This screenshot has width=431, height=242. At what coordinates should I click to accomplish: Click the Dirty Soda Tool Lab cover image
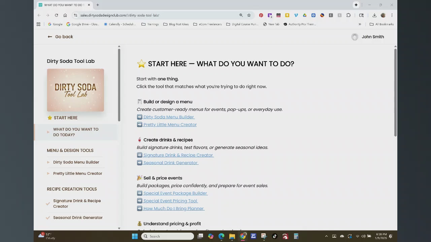pyautogui.click(x=75, y=90)
